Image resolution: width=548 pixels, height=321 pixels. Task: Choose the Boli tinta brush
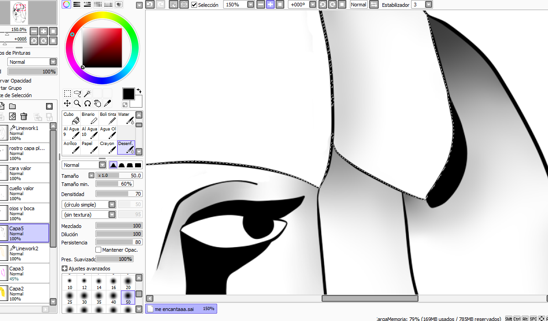108,118
